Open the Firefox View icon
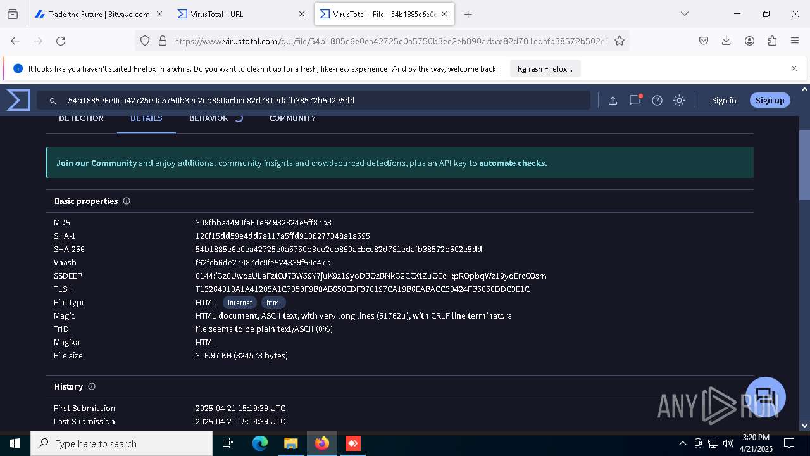The width and height of the screenshot is (810, 456). pyautogui.click(x=13, y=14)
